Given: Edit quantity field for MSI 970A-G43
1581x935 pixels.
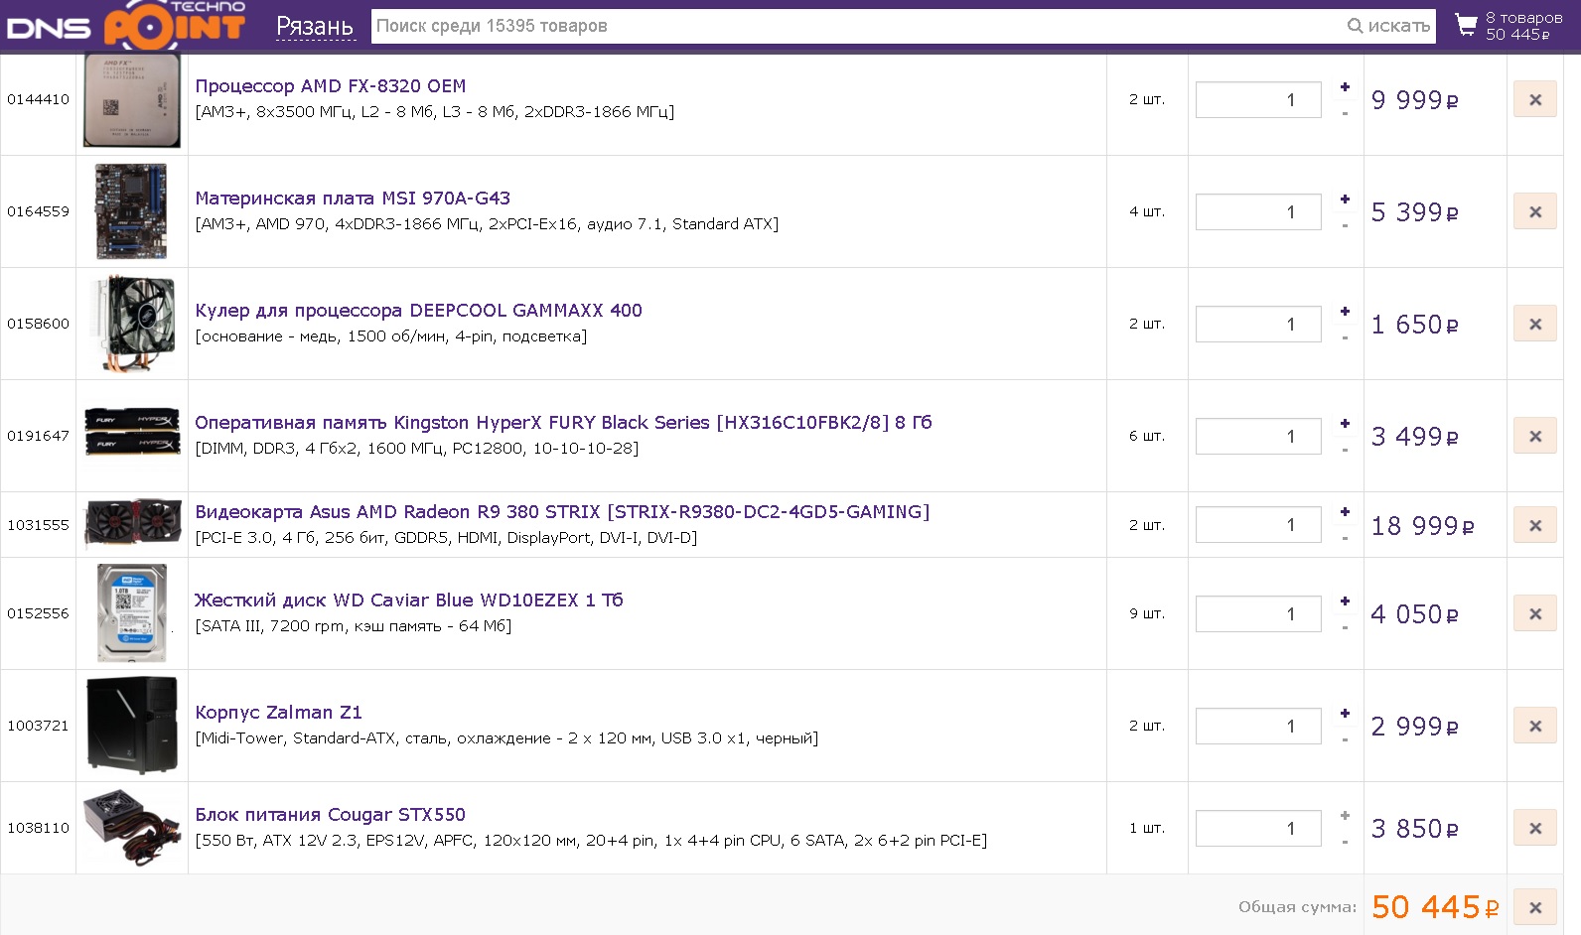Looking at the screenshot, I should coord(1258,211).
